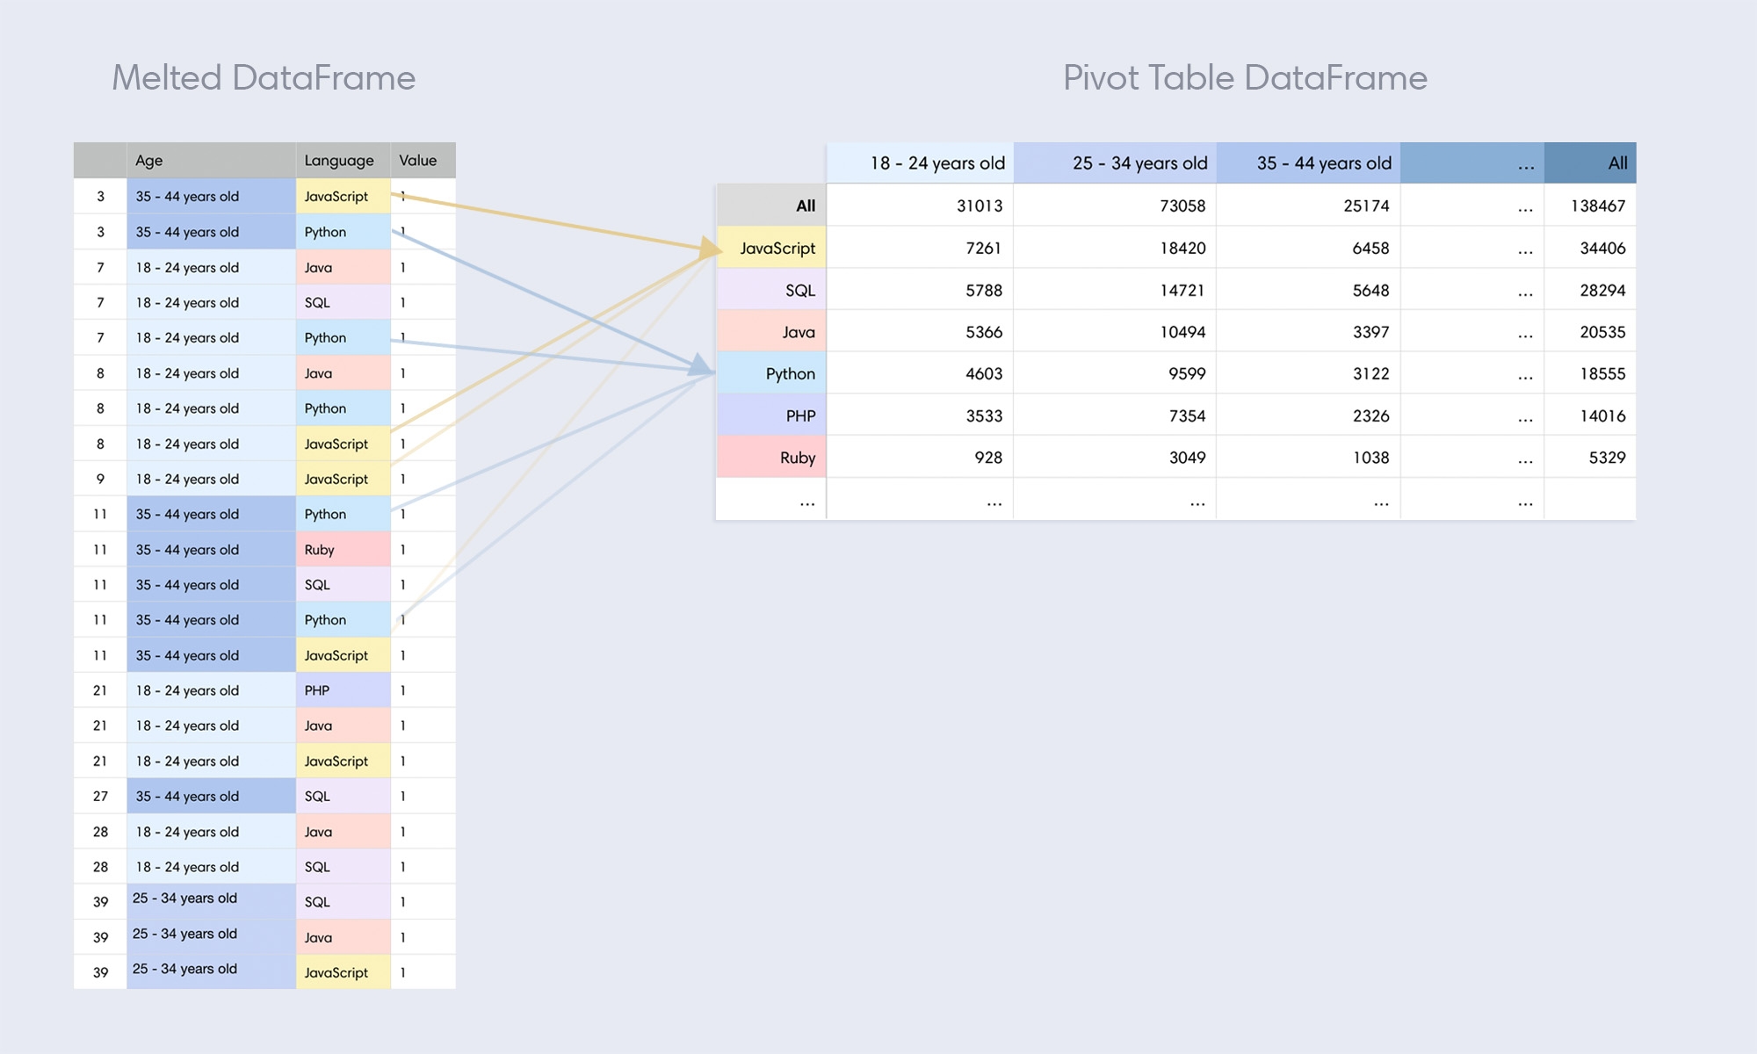Click the Age column header
The height and width of the screenshot is (1054, 1757).
coord(211,160)
